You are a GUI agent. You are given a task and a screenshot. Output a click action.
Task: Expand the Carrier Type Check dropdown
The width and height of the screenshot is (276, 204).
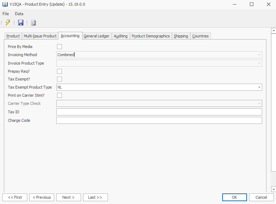point(259,103)
